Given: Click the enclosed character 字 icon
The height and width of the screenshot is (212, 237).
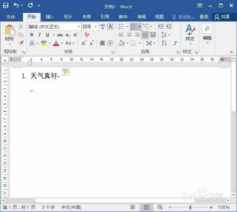Looking at the screenshot, I should (x=110, y=43).
